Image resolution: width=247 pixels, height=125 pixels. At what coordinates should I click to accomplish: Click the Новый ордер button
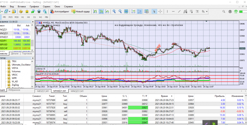pyautogui.click(x=81, y=11)
